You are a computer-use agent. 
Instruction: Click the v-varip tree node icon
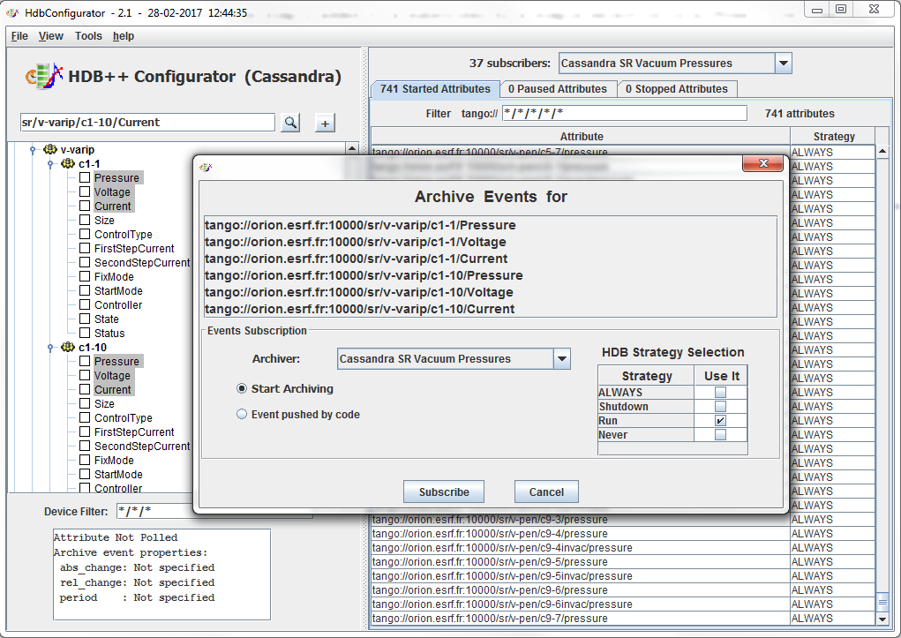pos(50,150)
